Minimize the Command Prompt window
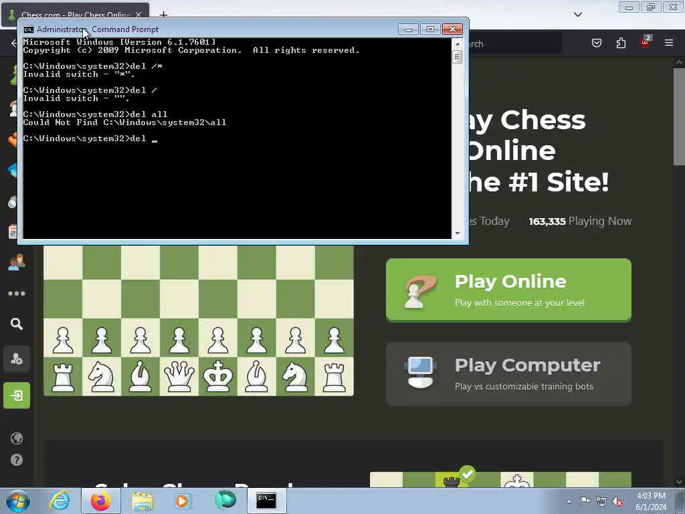The image size is (685, 514). click(x=408, y=29)
